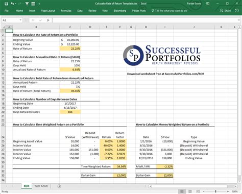Click the Share button

(x=225, y=11)
